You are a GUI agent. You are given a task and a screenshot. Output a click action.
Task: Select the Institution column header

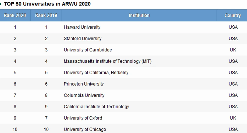139,15
